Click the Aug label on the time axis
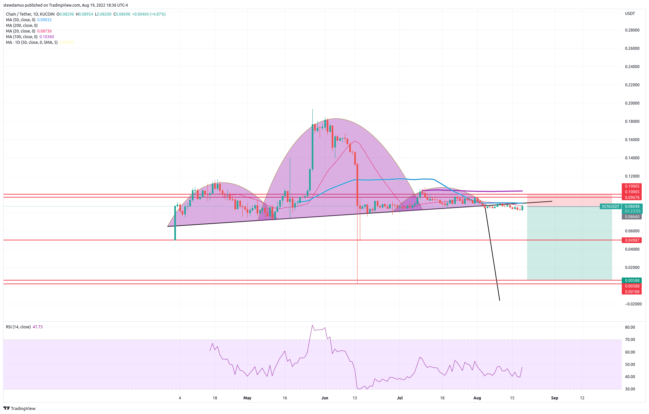The height and width of the screenshot is (414, 649). tap(477, 398)
